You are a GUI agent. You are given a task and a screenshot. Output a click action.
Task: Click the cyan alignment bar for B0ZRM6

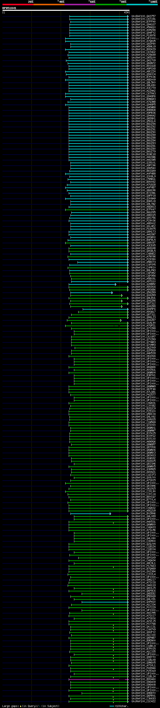click(x=91, y=514)
